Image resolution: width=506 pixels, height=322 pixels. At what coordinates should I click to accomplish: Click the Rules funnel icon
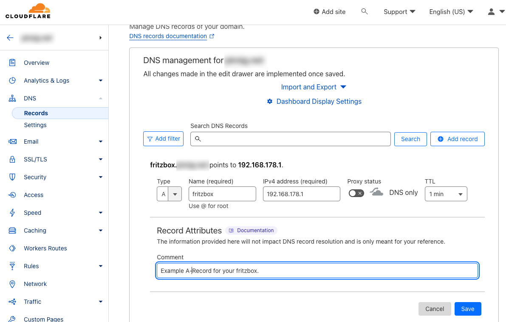click(12, 266)
